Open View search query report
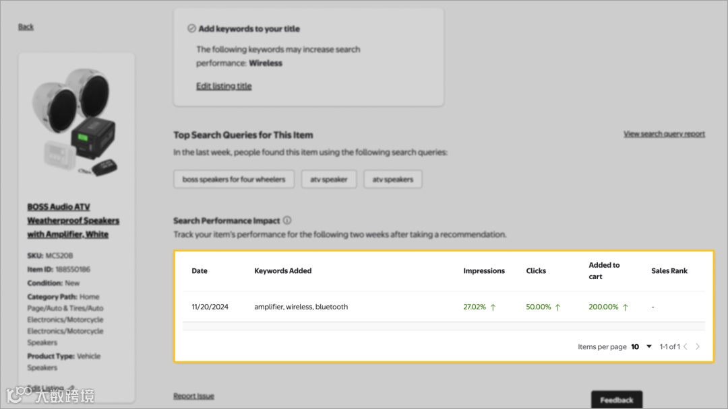 point(664,134)
